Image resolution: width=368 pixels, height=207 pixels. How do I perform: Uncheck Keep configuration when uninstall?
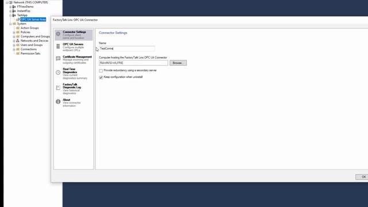[x=101, y=77]
